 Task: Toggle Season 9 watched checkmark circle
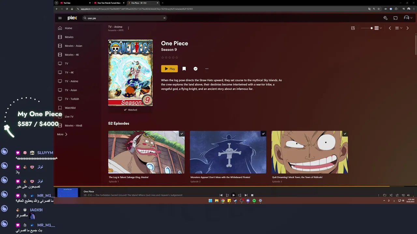pyautogui.click(x=195, y=69)
